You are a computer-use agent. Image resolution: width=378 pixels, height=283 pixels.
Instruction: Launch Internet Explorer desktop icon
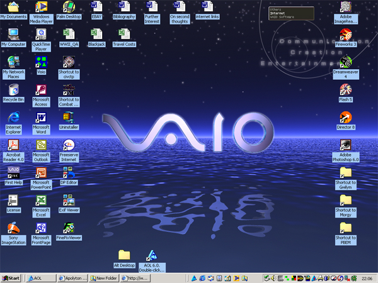tap(13, 118)
